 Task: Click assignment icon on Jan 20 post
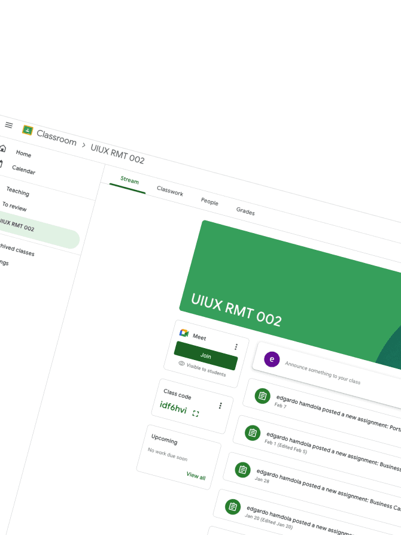(x=233, y=507)
